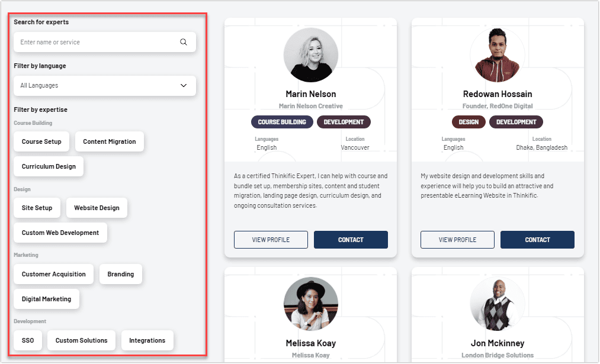Select the Site Setup expertise filter

tap(37, 208)
